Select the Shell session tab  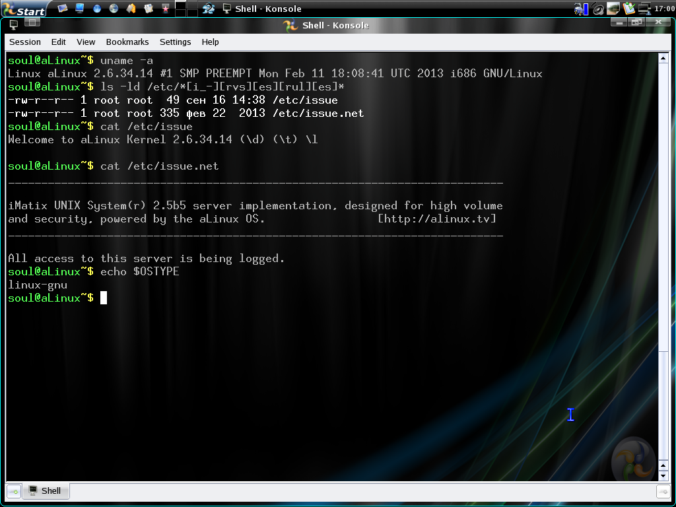pos(45,490)
